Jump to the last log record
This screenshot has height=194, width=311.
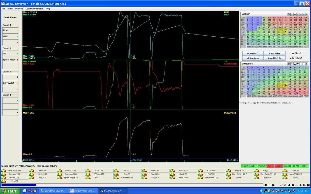[308, 185]
